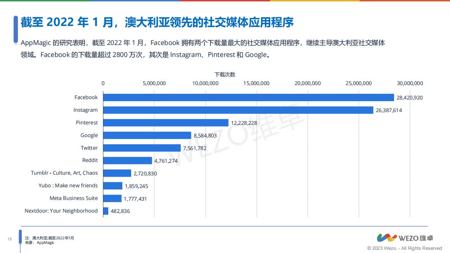
Task: Click the Reddit bar in the chart
Action: point(128,161)
